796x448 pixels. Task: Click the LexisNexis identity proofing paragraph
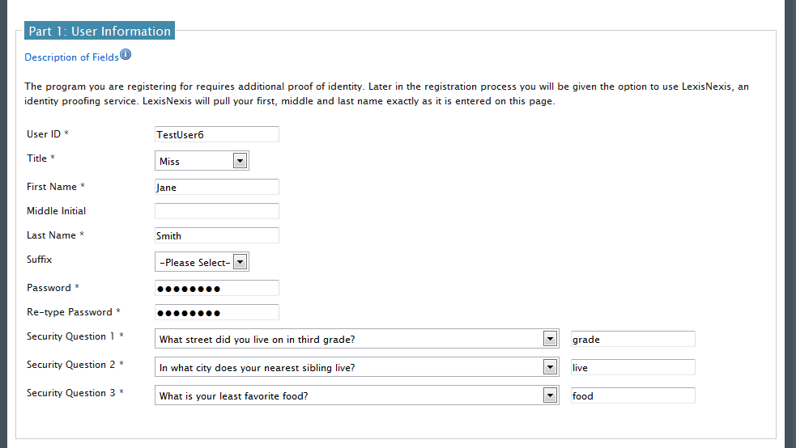click(x=387, y=94)
